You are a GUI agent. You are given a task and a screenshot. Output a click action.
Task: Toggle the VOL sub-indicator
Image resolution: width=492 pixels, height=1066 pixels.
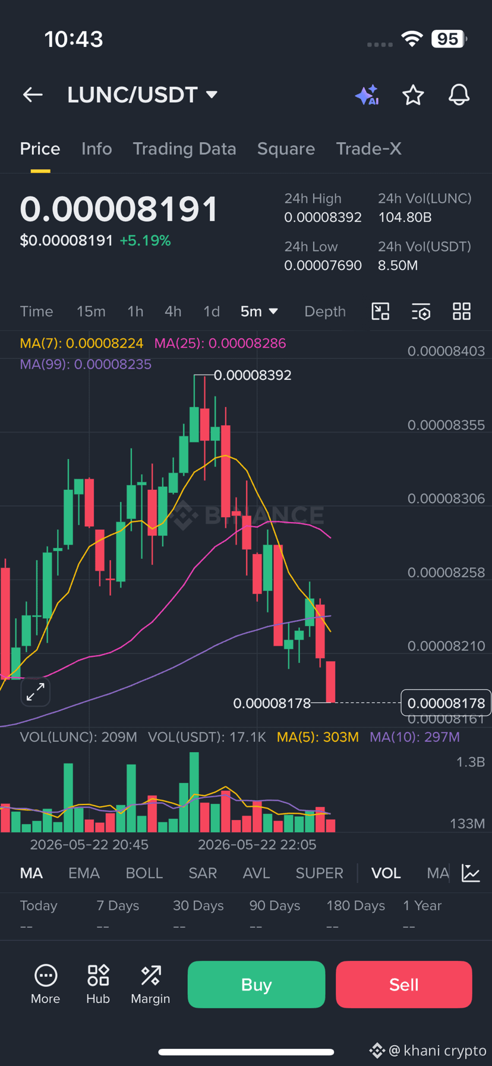(x=386, y=873)
